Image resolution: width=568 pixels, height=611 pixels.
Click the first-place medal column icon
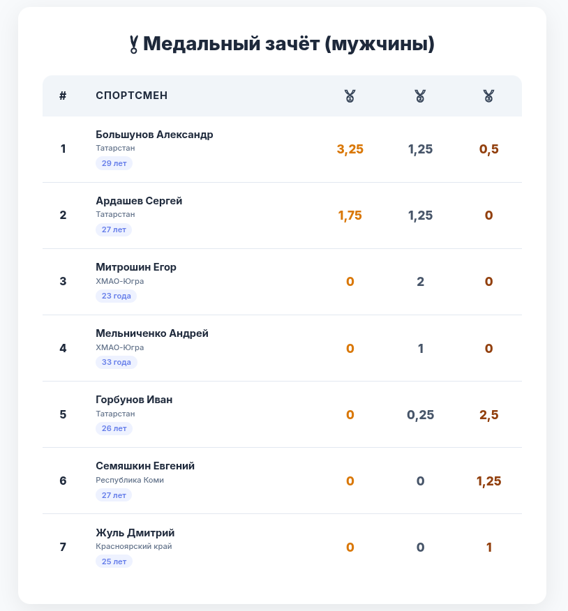tap(350, 96)
